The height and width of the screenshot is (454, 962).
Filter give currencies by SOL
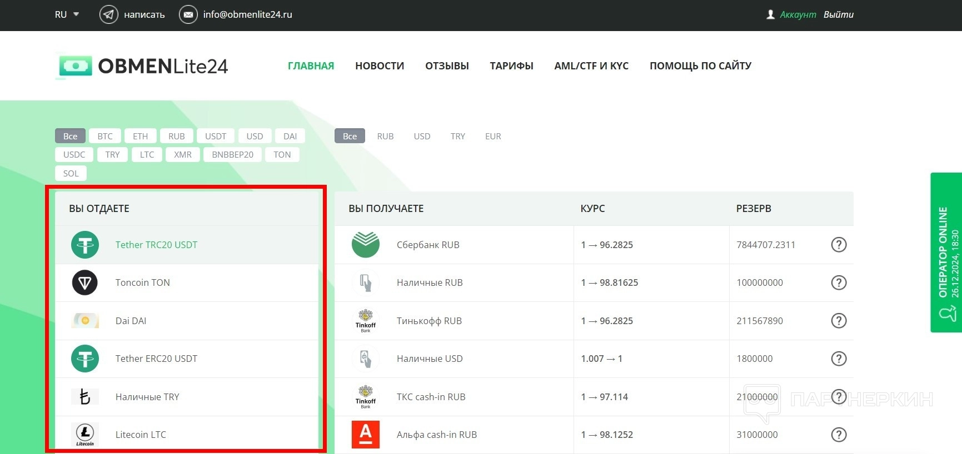coord(71,173)
